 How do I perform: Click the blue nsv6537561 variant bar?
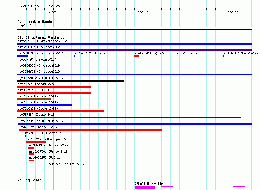pos(134,124)
